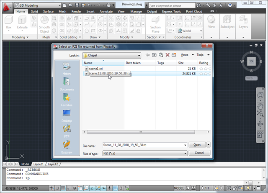Click the Delete icon in dialog toolbar
Viewport: 268px width, 193px height.
point(167,55)
